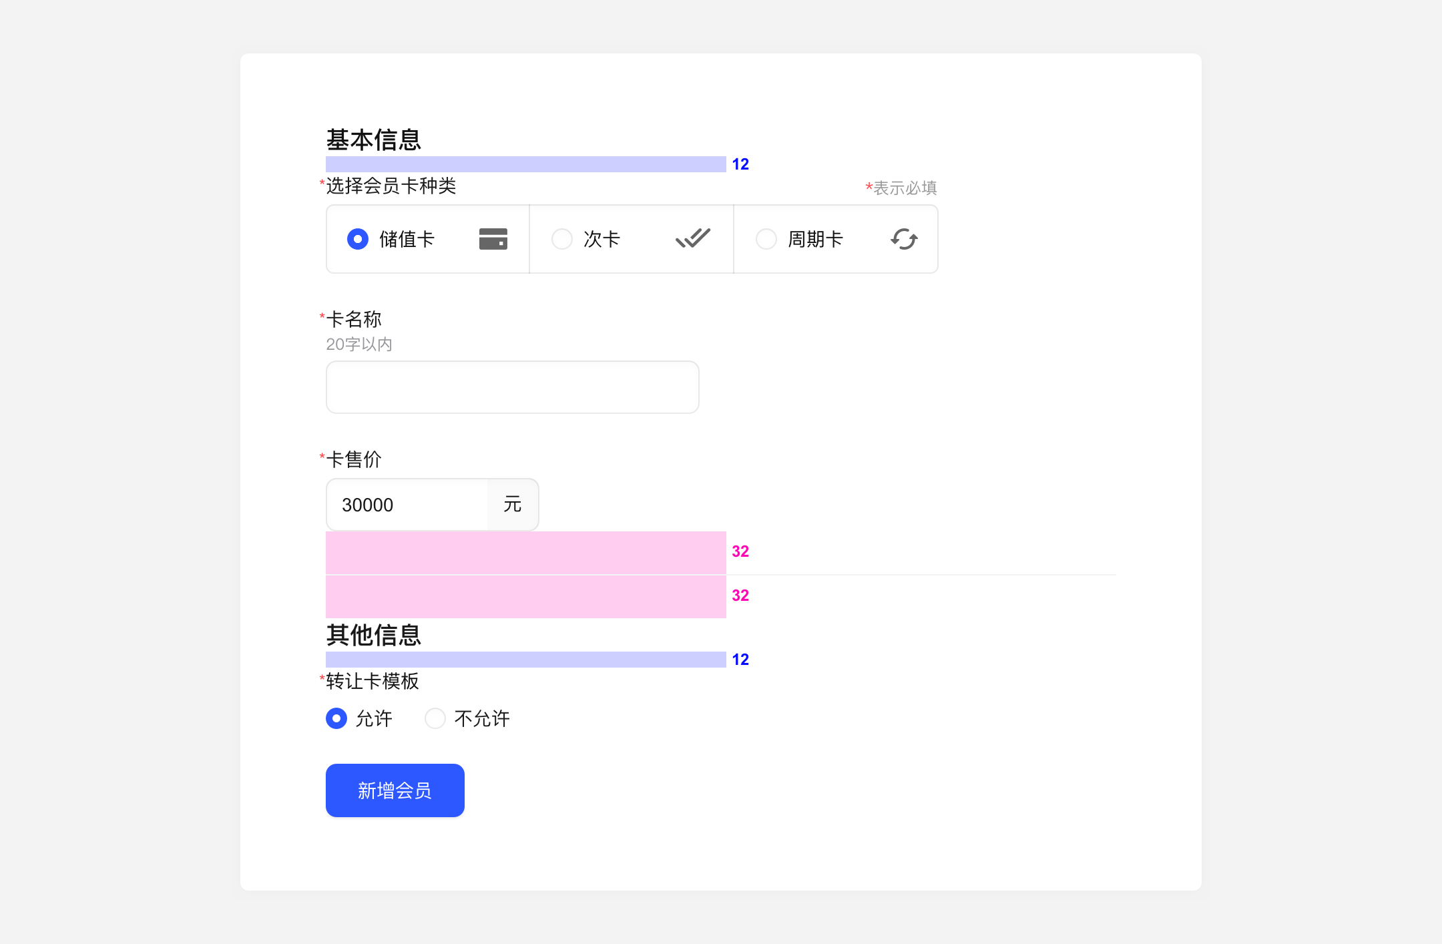The width and height of the screenshot is (1442, 944).
Task: Click the 储值卡 option label text
Action: (x=407, y=239)
